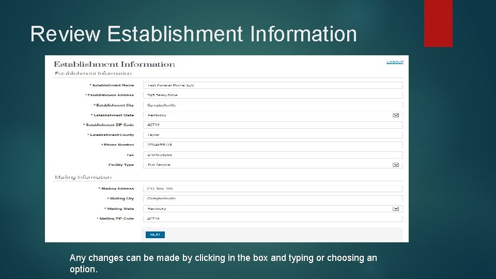Click the Mailing ZIP Code field
Viewport: 496px width, 279px height.
pyautogui.click(x=273, y=219)
